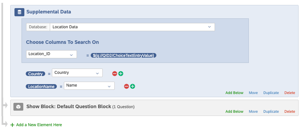Image resolution: width=300 pixels, height=129 pixels.
Task: Expand the Location_ID column dropdown
Action: 52,54
